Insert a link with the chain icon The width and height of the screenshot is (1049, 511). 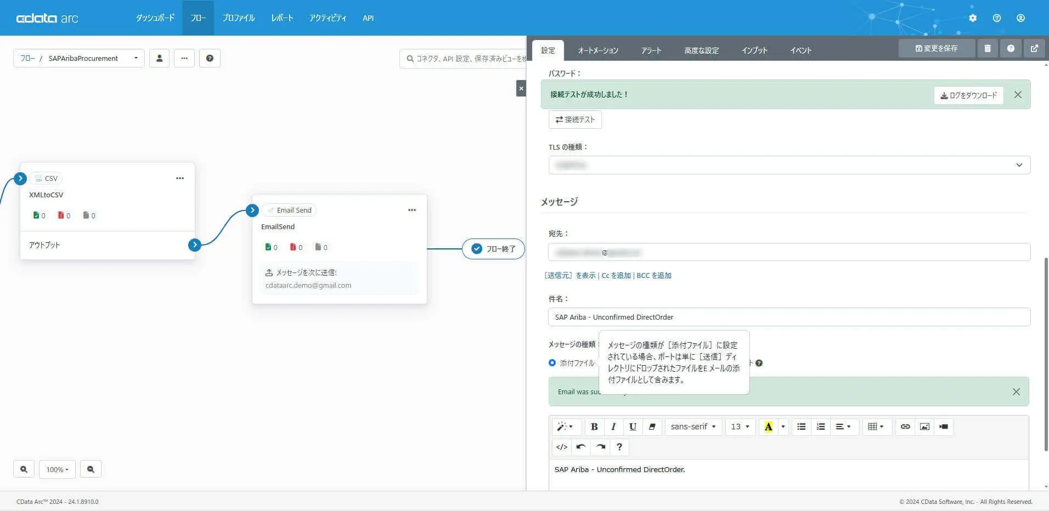click(905, 427)
